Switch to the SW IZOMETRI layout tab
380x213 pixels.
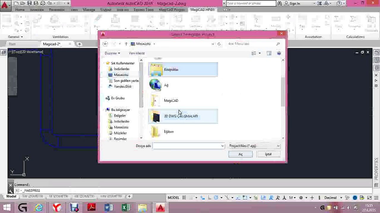33,196
